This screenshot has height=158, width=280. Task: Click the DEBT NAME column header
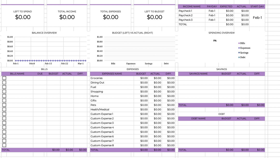click(x=198, y=119)
